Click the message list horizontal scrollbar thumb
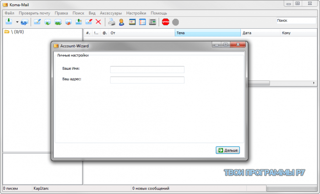Viewport: 320px width, 194px height. pos(259,83)
